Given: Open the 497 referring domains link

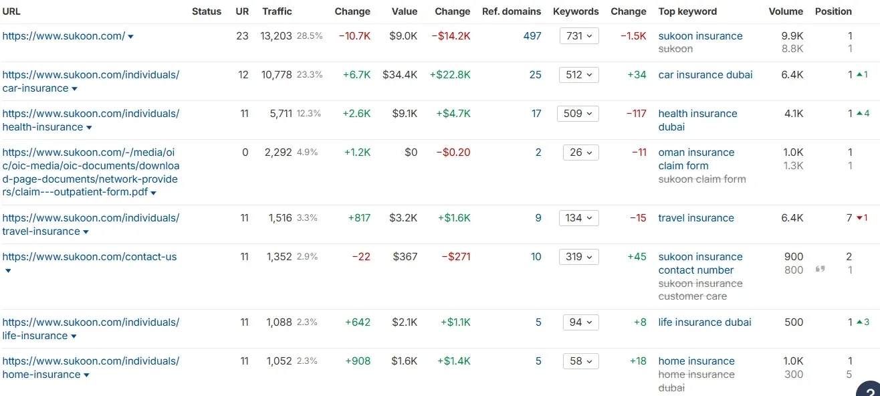Looking at the screenshot, I should (532, 36).
